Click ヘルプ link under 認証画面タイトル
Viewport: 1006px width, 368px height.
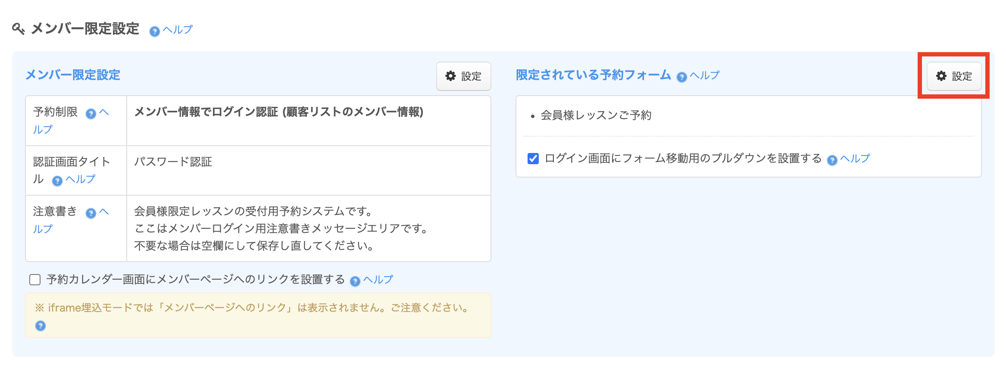tap(80, 179)
